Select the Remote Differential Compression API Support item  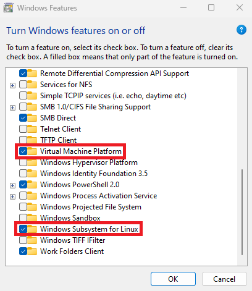(x=114, y=74)
